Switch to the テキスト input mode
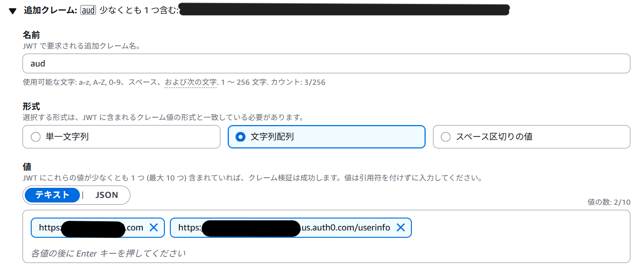The image size is (635, 268). coord(52,195)
